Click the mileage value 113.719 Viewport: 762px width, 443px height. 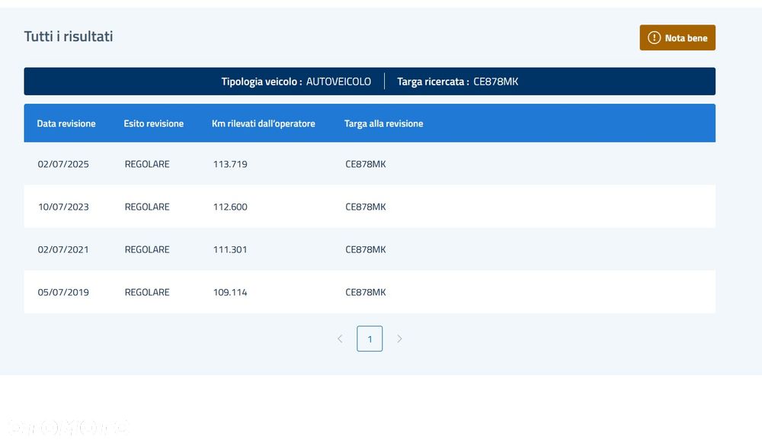(230, 164)
